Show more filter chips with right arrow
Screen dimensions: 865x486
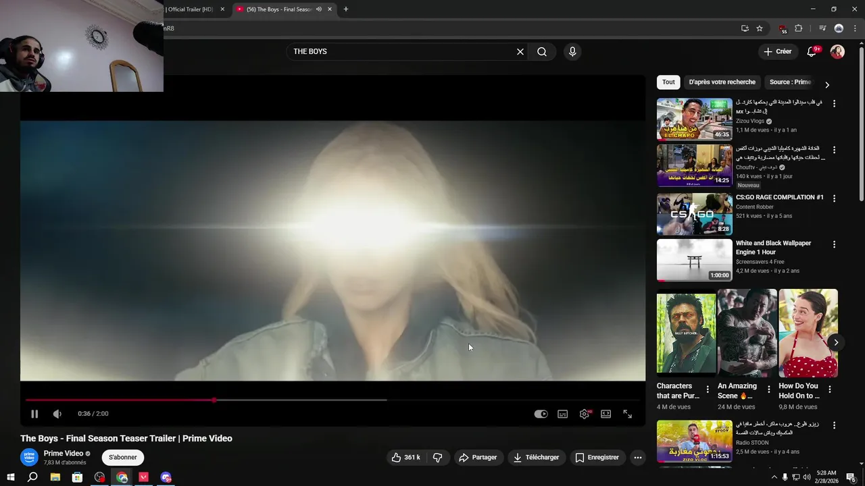point(826,84)
